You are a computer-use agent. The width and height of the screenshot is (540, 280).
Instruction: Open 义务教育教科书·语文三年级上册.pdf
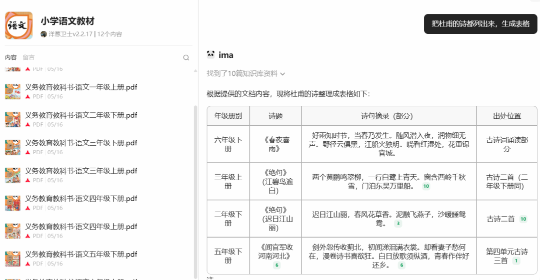pos(81,171)
